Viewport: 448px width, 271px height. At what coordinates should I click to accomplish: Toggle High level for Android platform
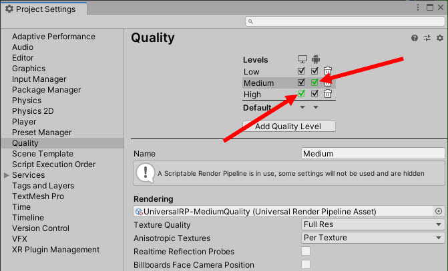314,93
